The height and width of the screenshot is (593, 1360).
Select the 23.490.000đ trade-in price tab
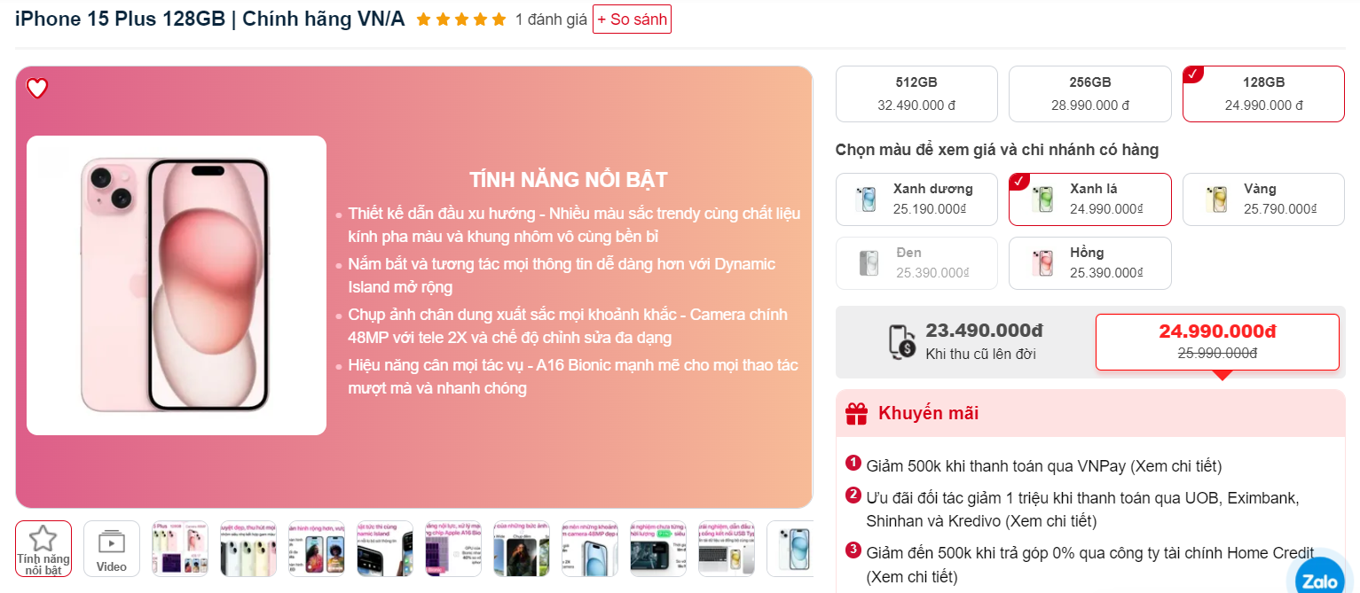966,342
